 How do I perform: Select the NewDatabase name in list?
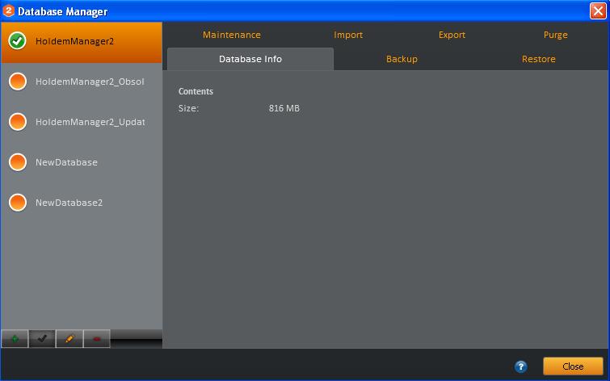66,162
